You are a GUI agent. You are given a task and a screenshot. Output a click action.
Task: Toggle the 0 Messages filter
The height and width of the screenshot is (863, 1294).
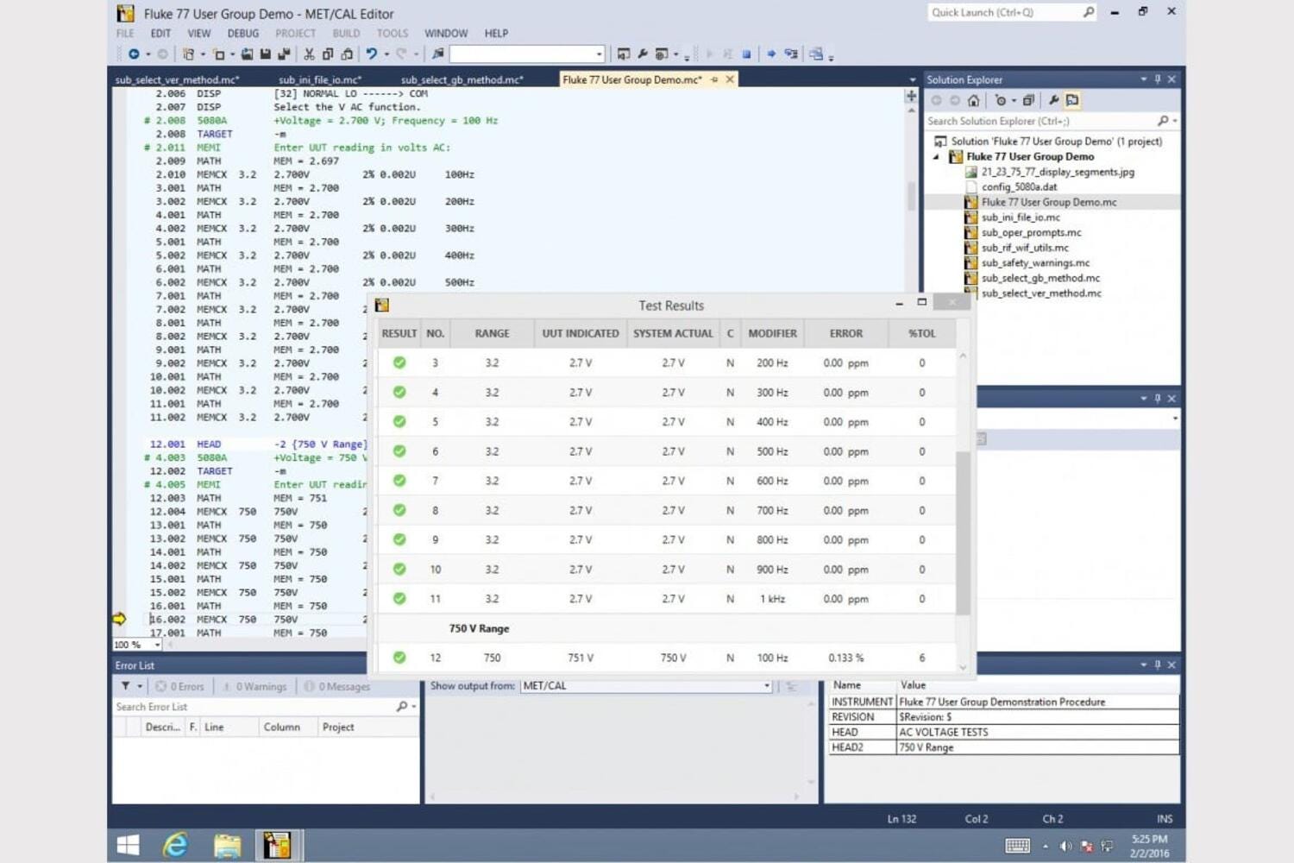tap(337, 686)
